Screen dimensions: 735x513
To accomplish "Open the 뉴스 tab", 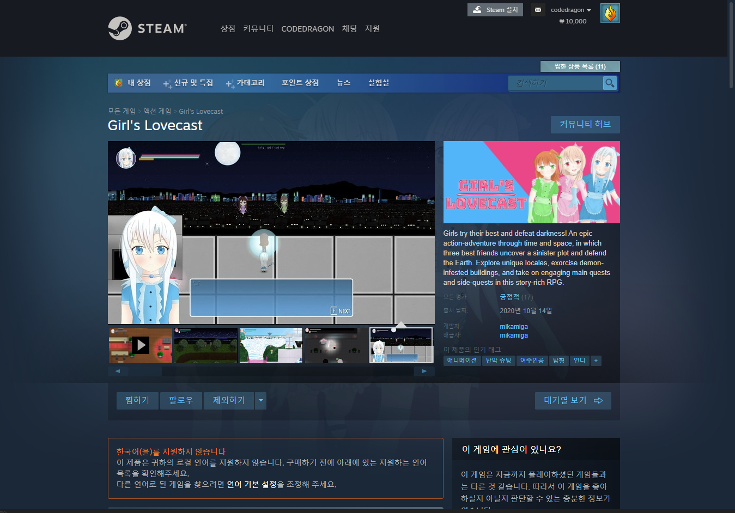I will 343,83.
